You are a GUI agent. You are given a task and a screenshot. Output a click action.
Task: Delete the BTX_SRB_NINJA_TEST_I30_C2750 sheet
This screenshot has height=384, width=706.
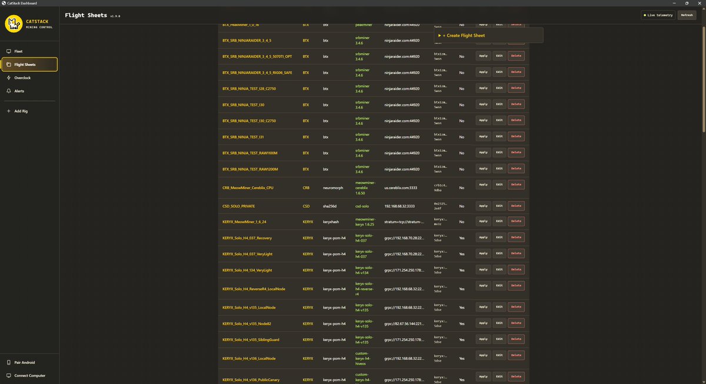(516, 120)
